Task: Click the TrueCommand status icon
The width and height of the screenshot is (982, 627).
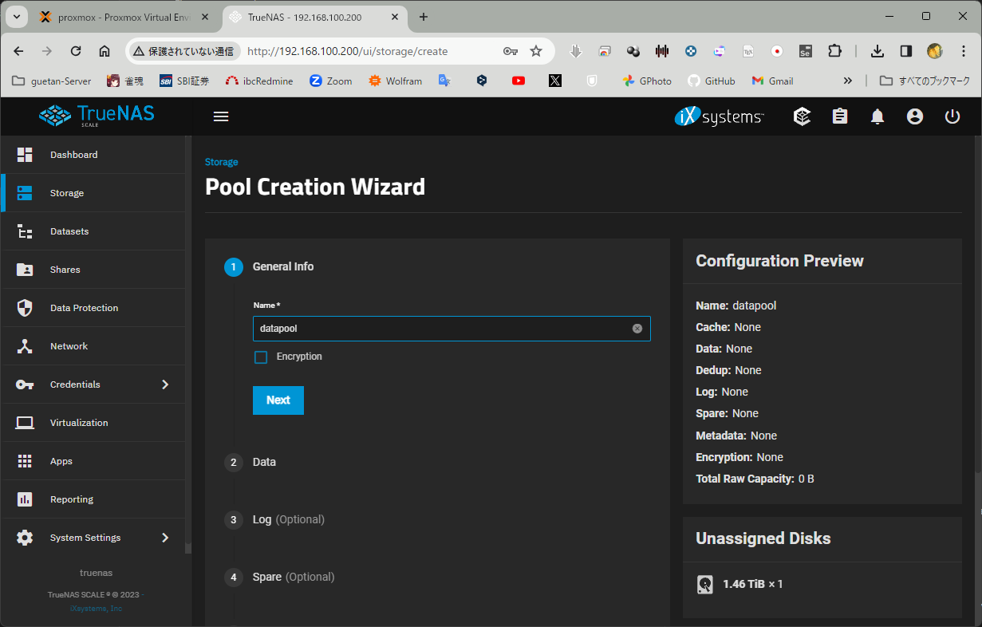Action: (803, 116)
